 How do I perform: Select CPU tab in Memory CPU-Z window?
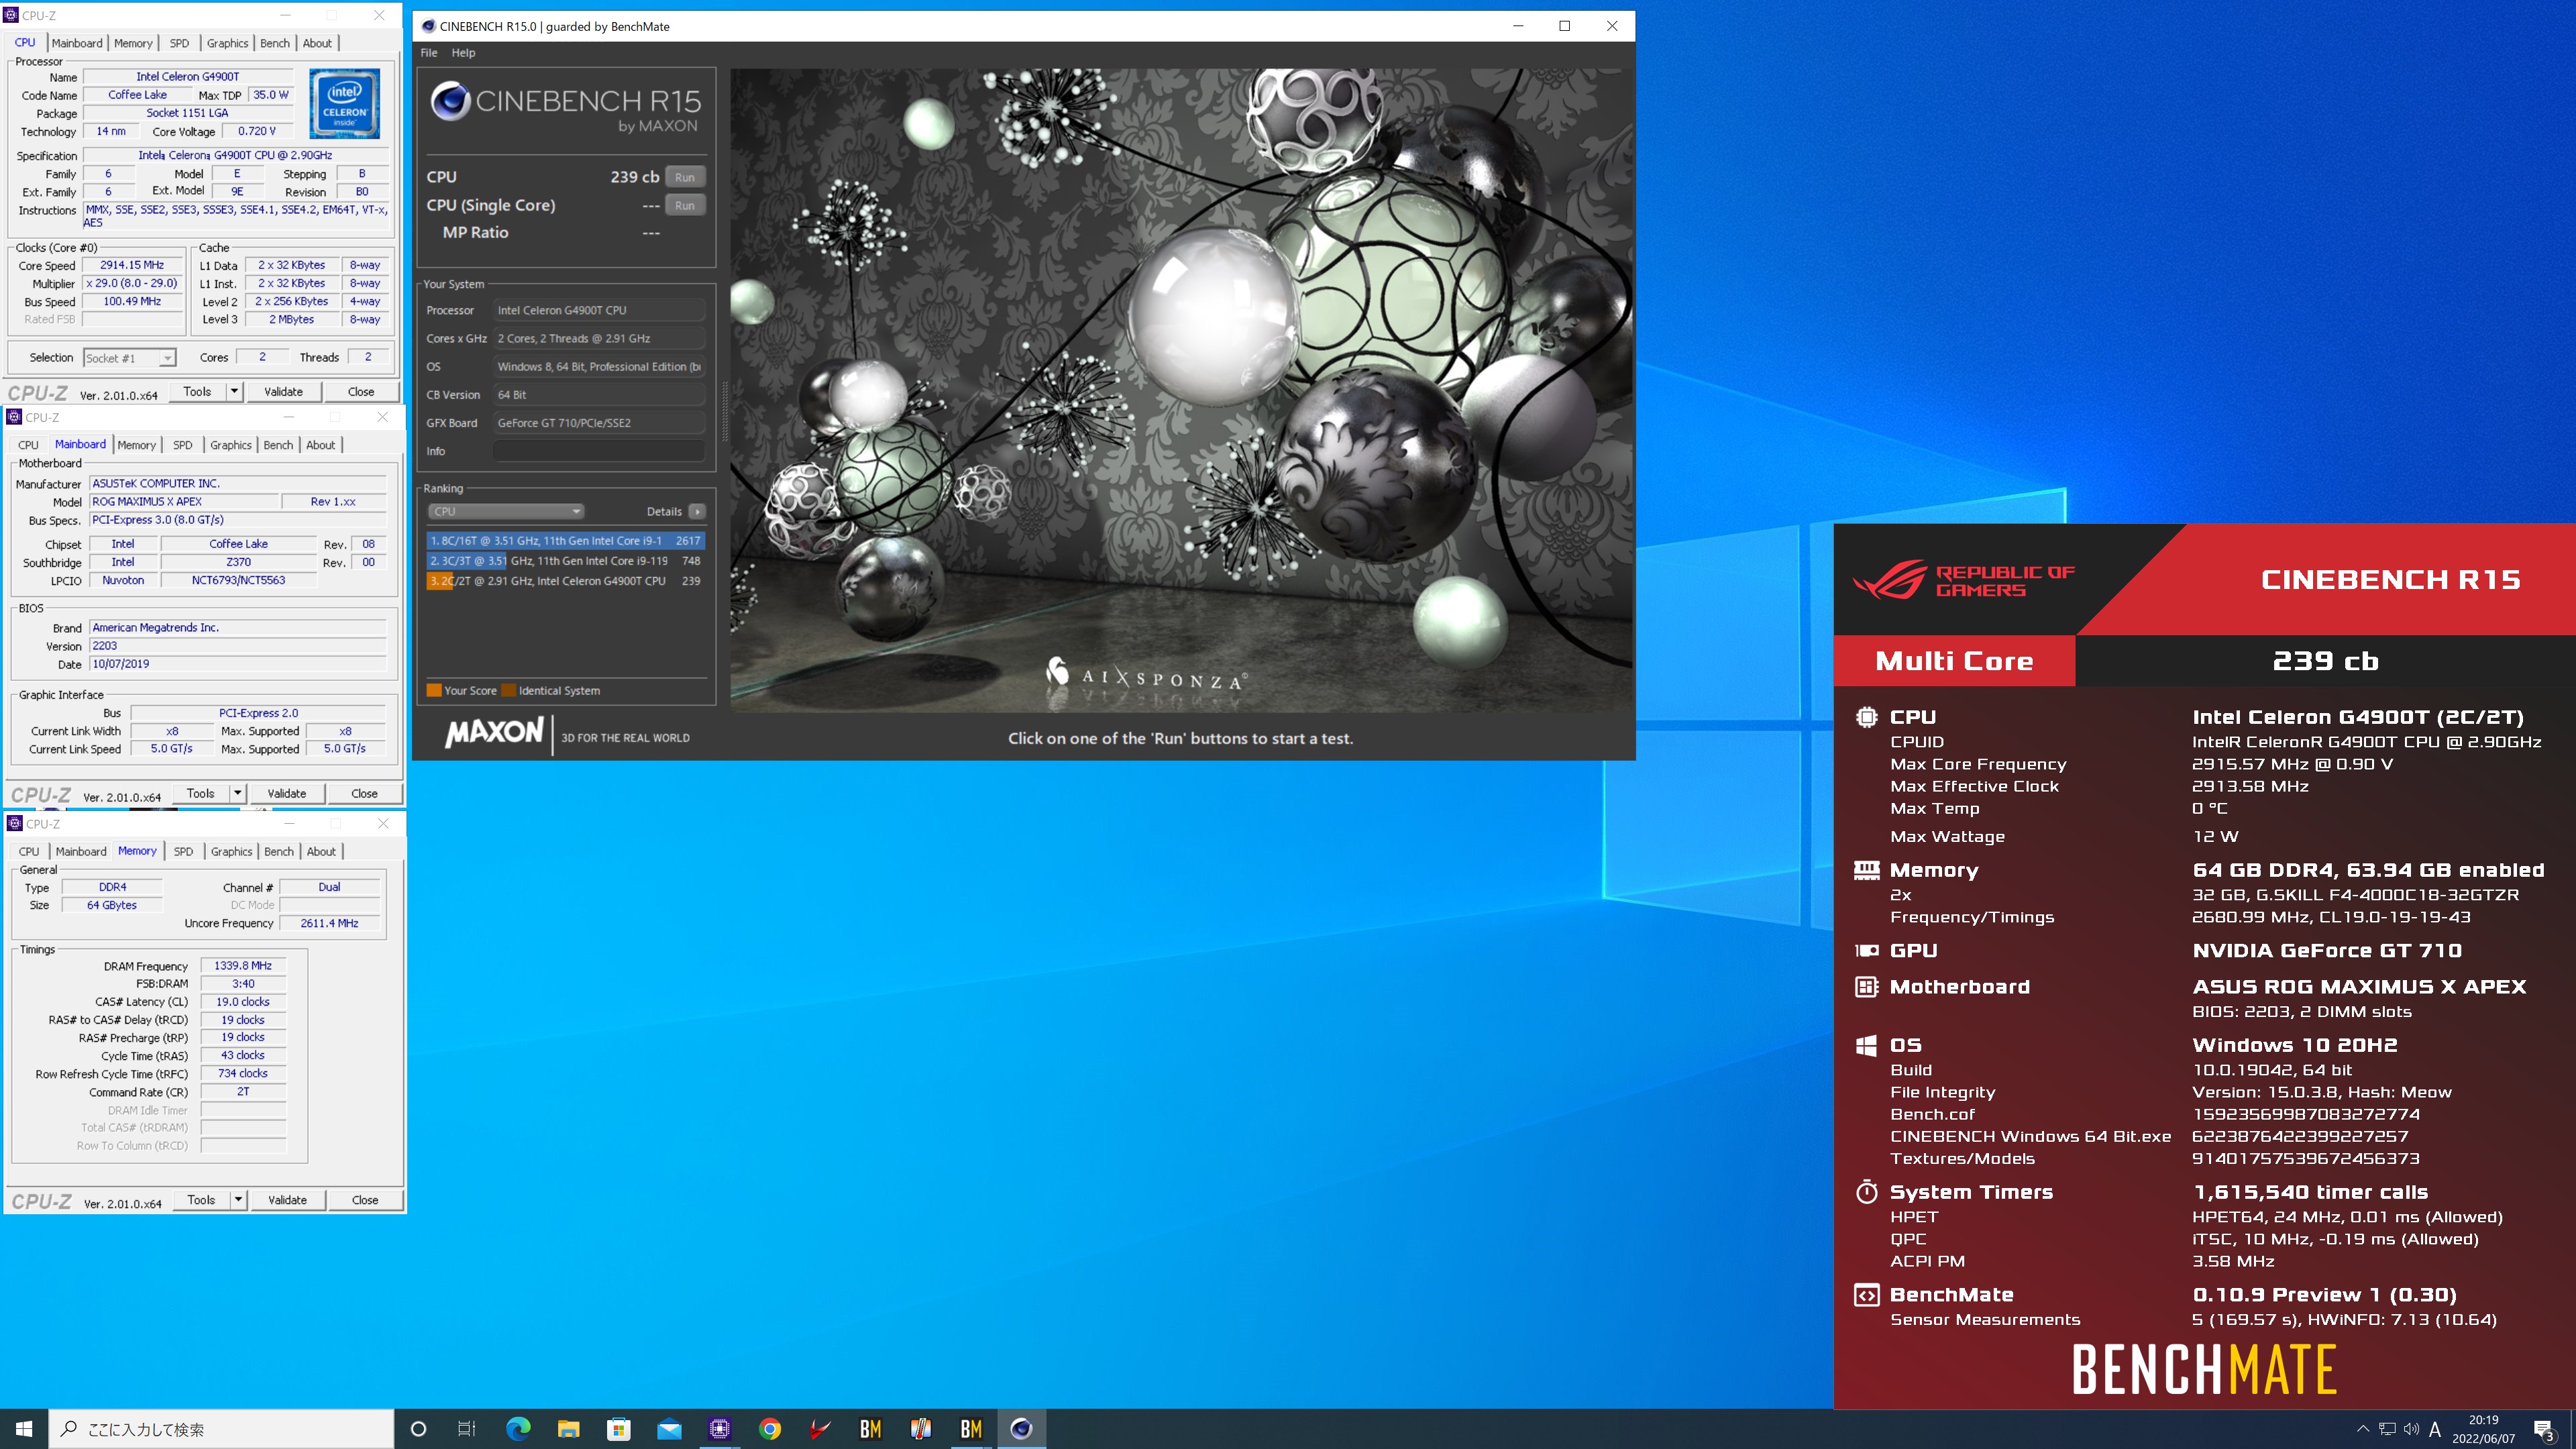point(29,851)
